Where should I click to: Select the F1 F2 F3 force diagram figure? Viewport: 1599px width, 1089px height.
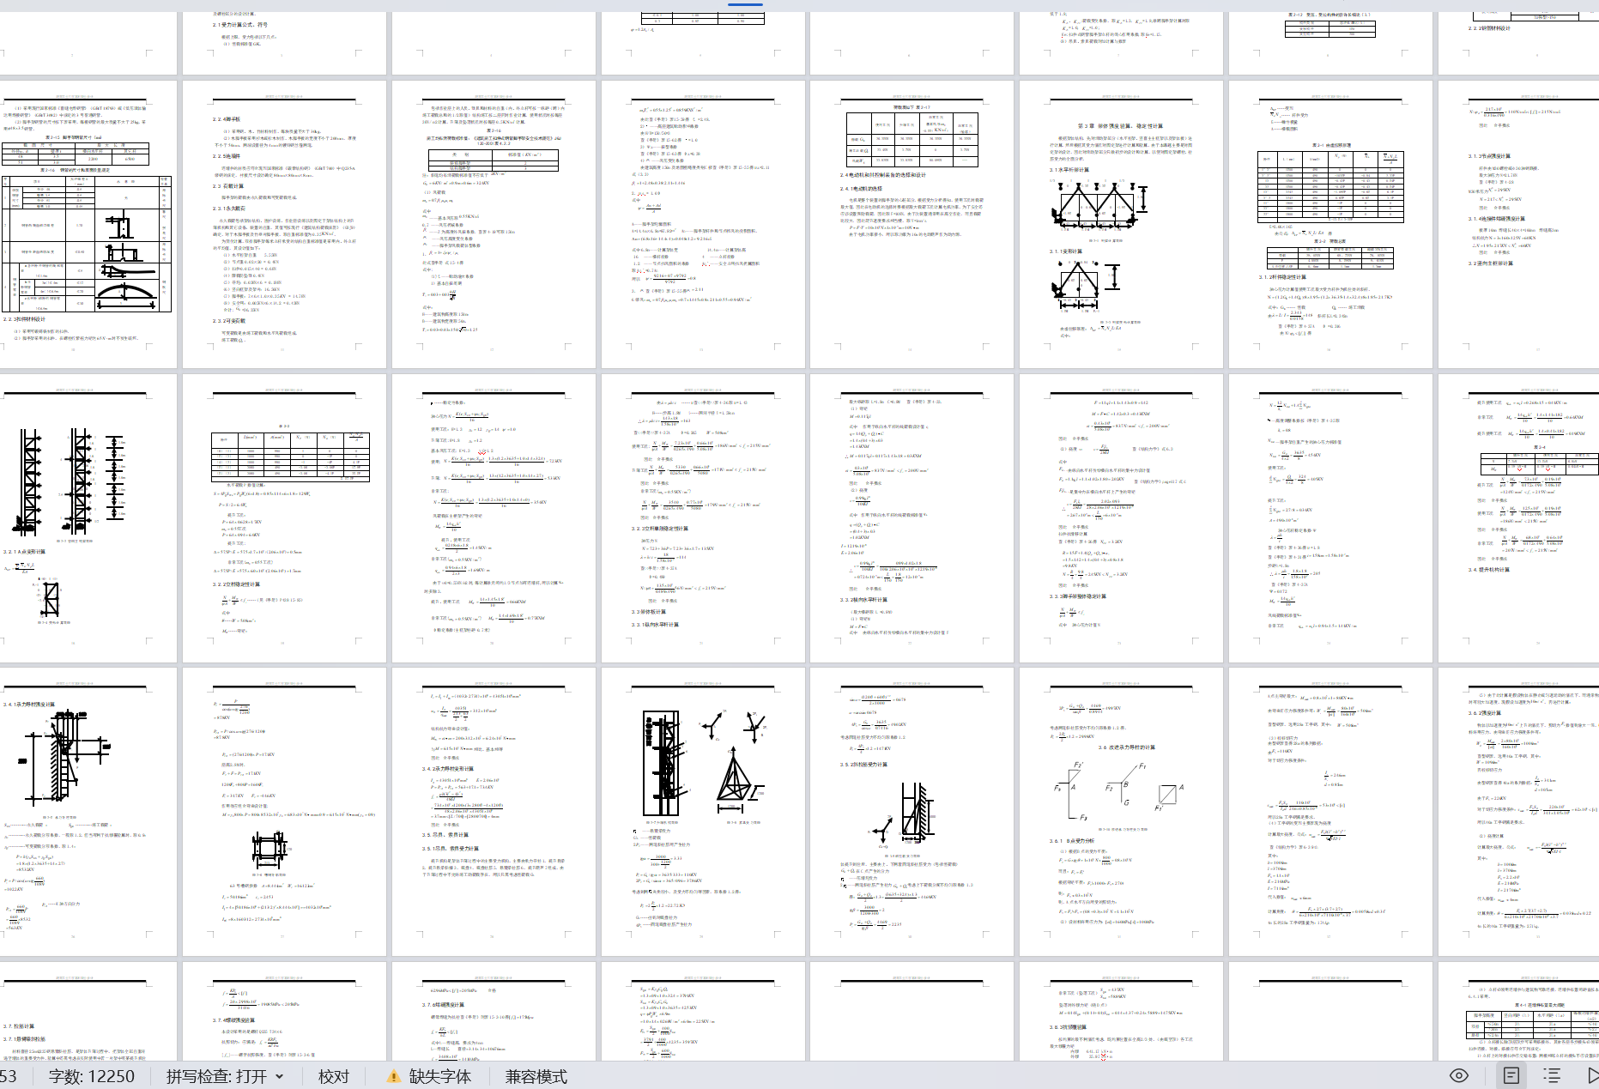click(x=1117, y=790)
